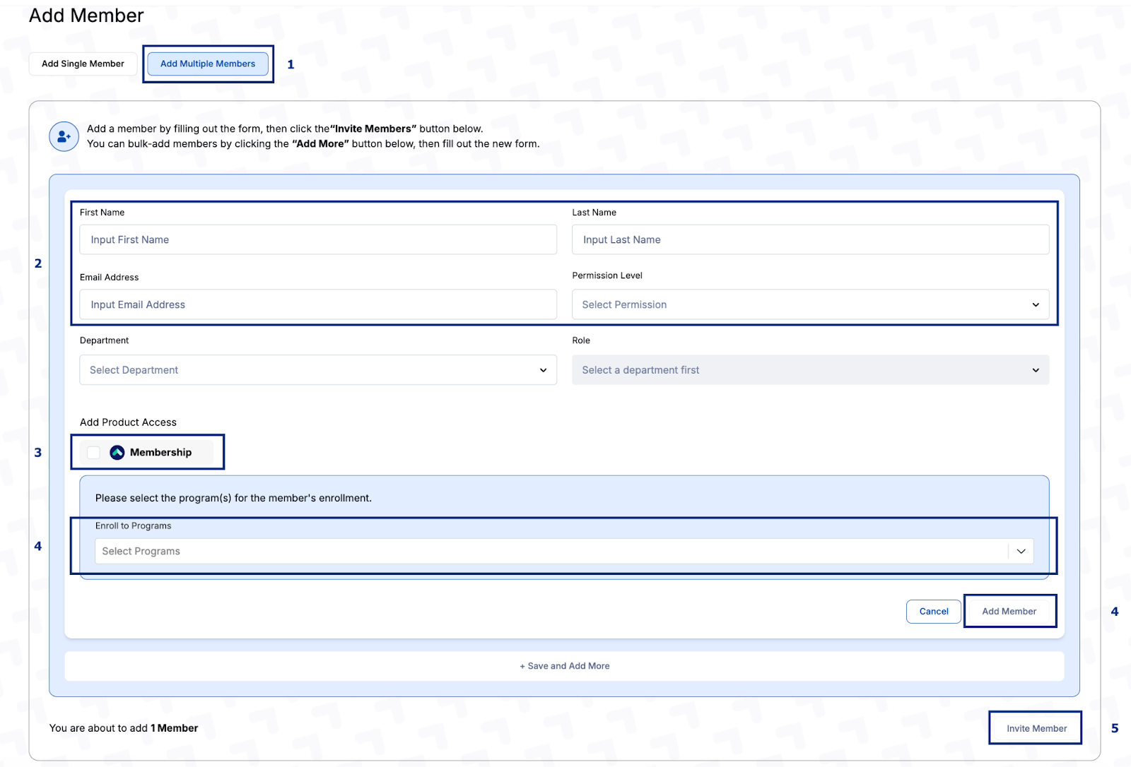
Task: Click into the Input Last Name field
Action: pos(810,240)
